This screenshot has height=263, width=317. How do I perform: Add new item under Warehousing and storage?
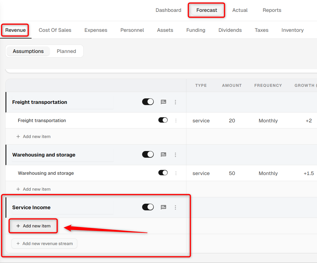(x=33, y=189)
